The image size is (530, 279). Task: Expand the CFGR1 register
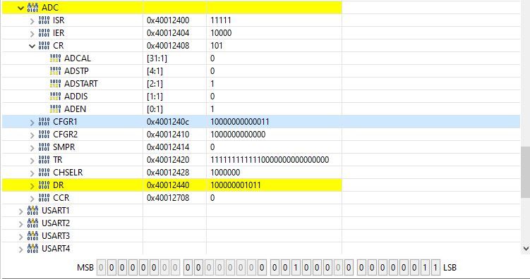32,123
